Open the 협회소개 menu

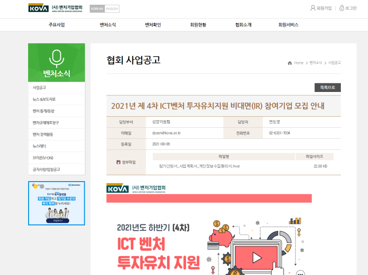point(243,25)
